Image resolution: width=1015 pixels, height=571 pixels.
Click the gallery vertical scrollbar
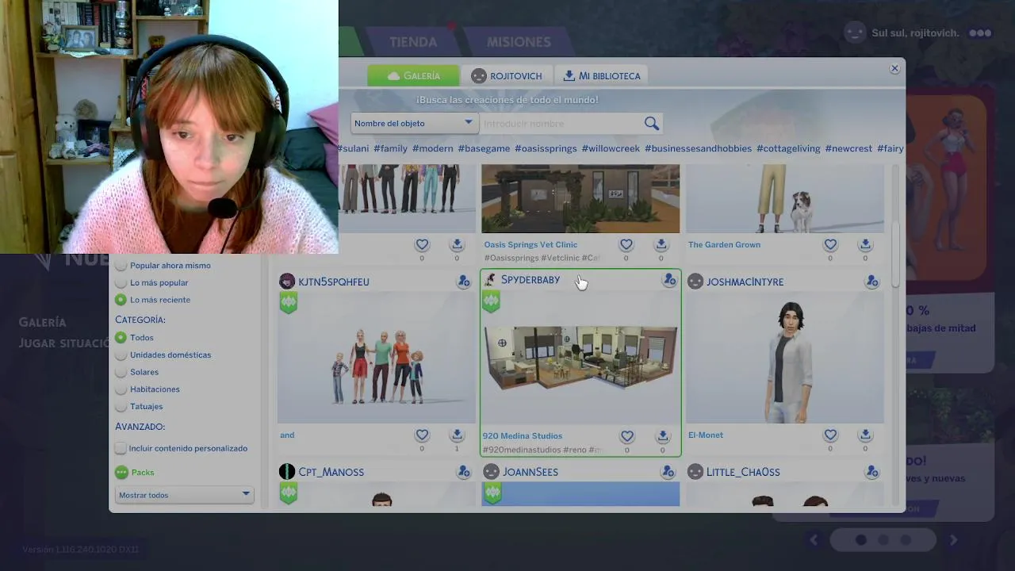896,255
